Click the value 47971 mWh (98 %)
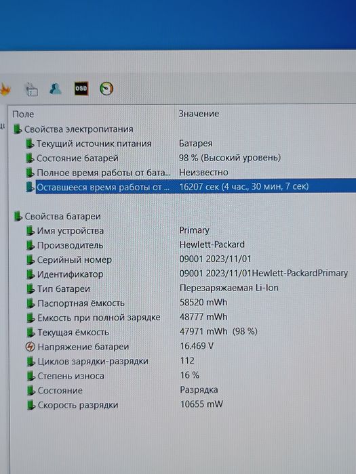 click(218, 331)
